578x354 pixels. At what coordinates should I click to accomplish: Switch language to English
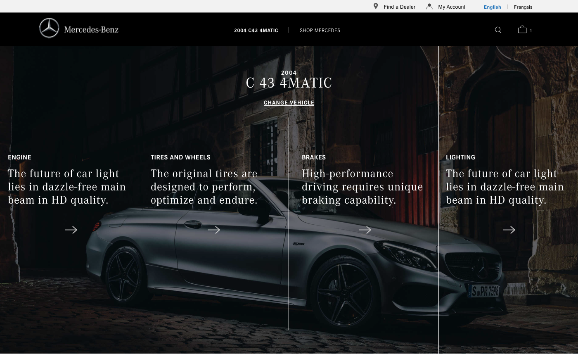point(493,7)
